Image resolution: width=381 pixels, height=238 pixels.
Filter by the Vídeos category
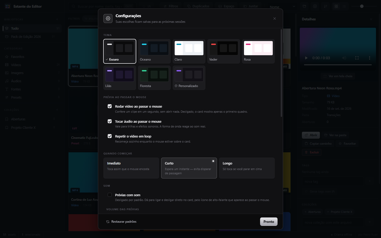click(32, 65)
